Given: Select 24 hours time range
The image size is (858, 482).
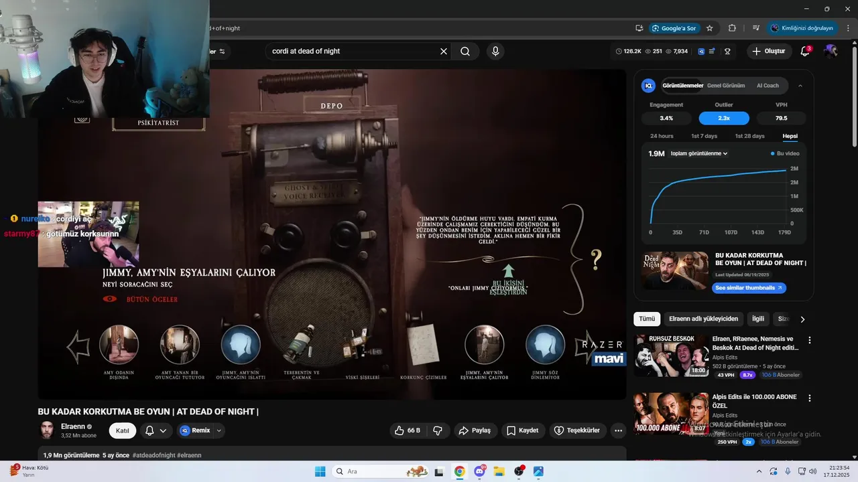Looking at the screenshot, I should coord(662,136).
